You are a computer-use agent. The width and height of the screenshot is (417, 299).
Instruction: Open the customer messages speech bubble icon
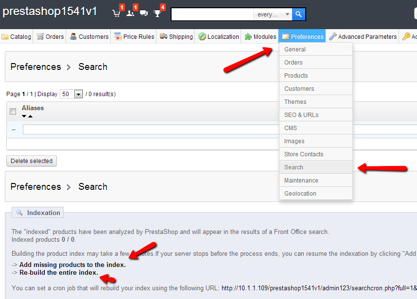coord(144,13)
